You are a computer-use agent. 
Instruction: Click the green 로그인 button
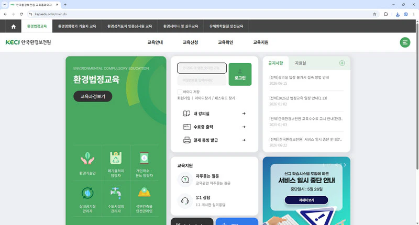pyautogui.click(x=240, y=74)
